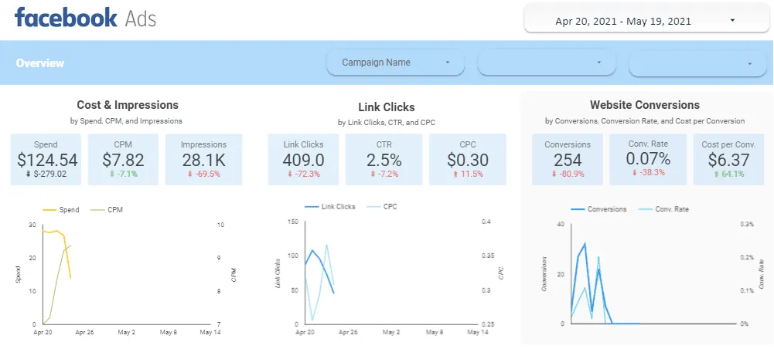Click the red arrow beside Impressions -69.5%
The height and width of the screenshot is (349, 774).
point(188,174)
